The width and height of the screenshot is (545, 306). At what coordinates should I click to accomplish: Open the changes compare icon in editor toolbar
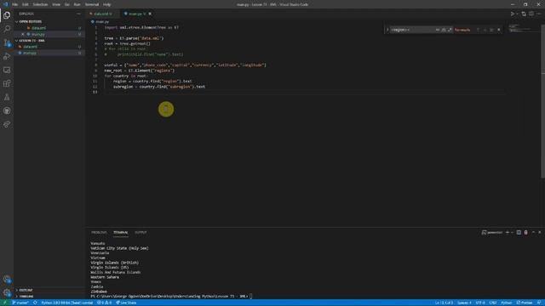click(524, 14)
